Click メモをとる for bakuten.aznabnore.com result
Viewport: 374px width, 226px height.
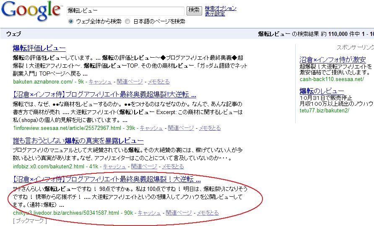click(x=158, y=82)
